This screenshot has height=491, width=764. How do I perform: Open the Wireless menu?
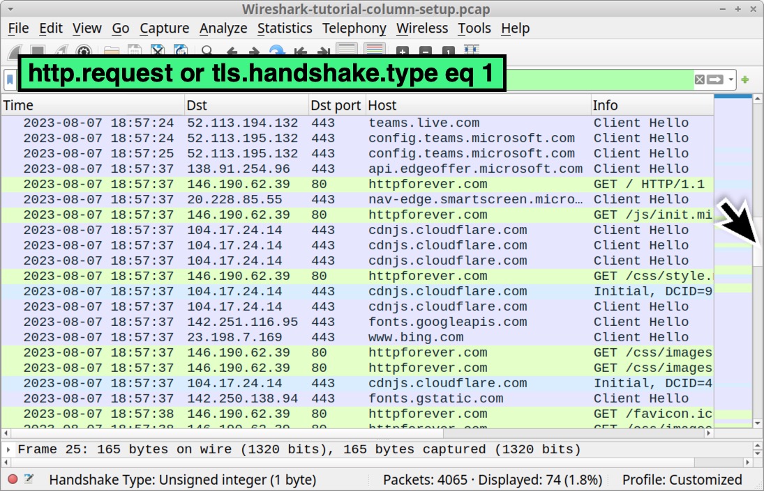(422, 28)
